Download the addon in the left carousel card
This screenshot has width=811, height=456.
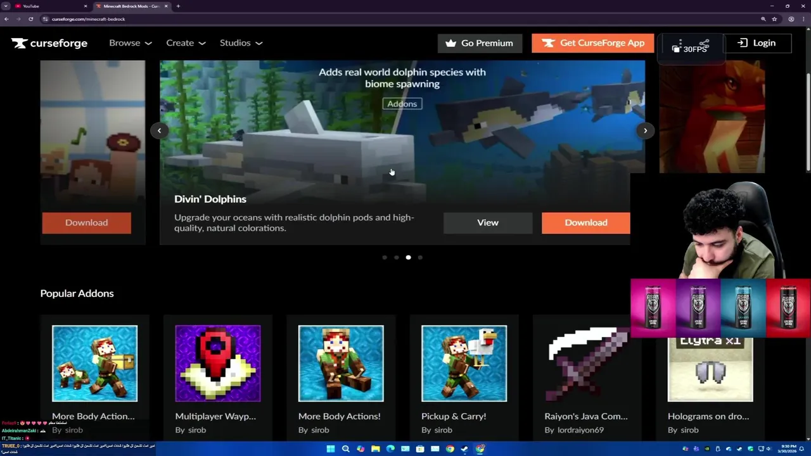coord(87,223)
